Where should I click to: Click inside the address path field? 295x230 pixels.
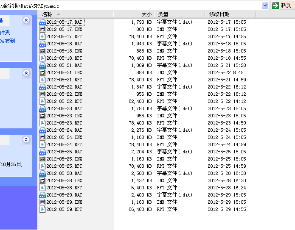[x=131, y=6]
